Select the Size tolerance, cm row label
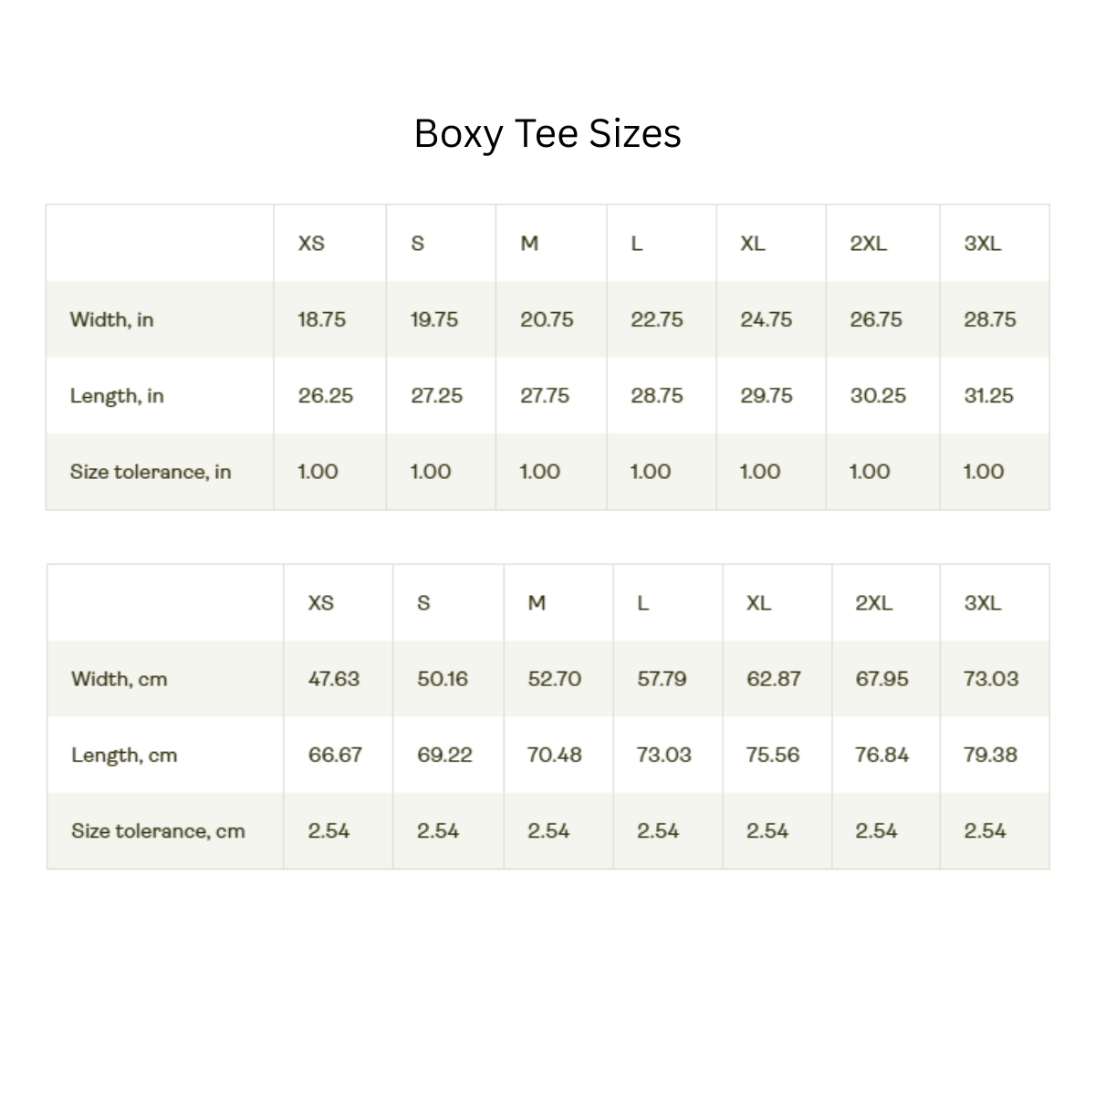 tap(158, 831)
